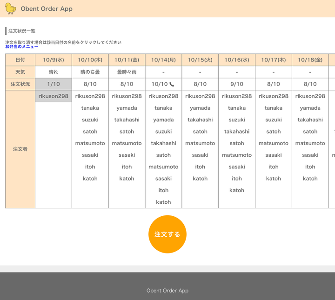The image size is (335, 300).
Task: Click suzuki in the 10/17(木) column
Action: point(274,120)
